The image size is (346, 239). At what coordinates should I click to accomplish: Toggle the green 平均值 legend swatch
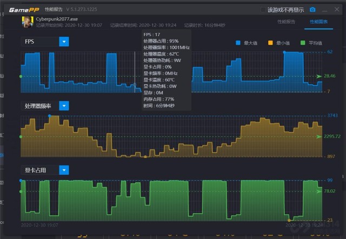point(302,43)
